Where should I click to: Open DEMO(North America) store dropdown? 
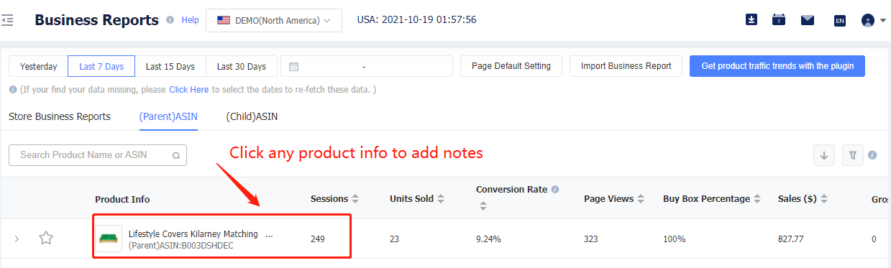coord(274,21)
